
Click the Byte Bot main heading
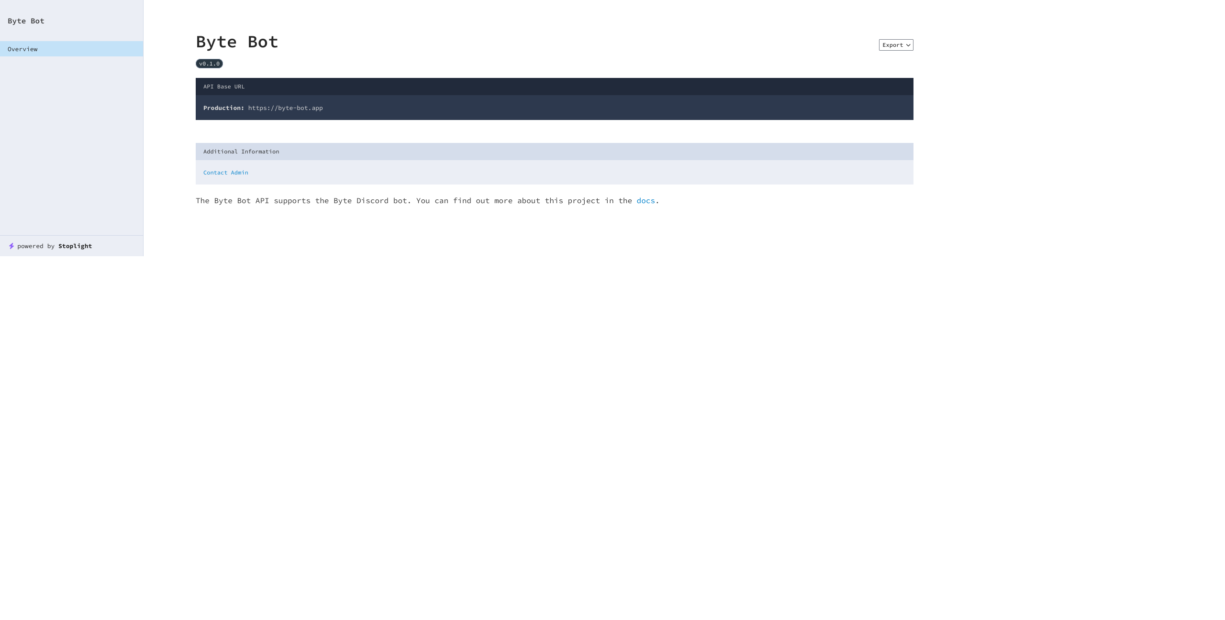coord(237,42)
